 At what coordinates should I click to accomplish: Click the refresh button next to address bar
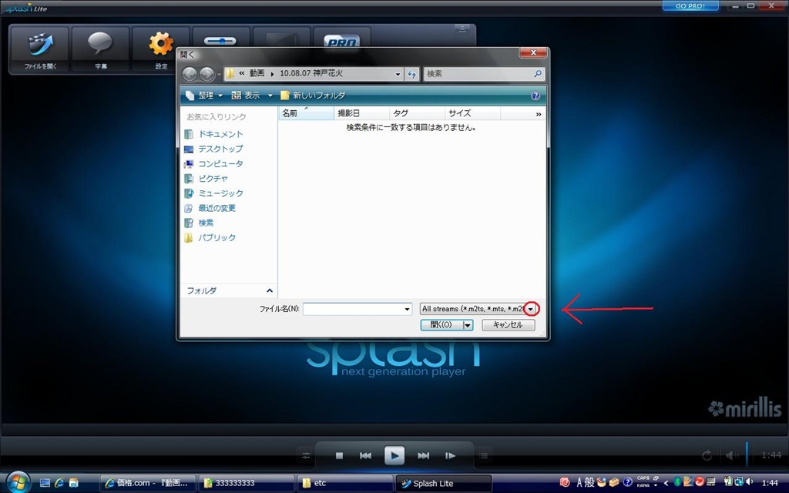411,74
